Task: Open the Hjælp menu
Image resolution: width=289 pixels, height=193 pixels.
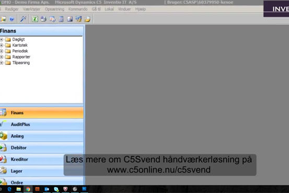Action: [x=141, y=9]
